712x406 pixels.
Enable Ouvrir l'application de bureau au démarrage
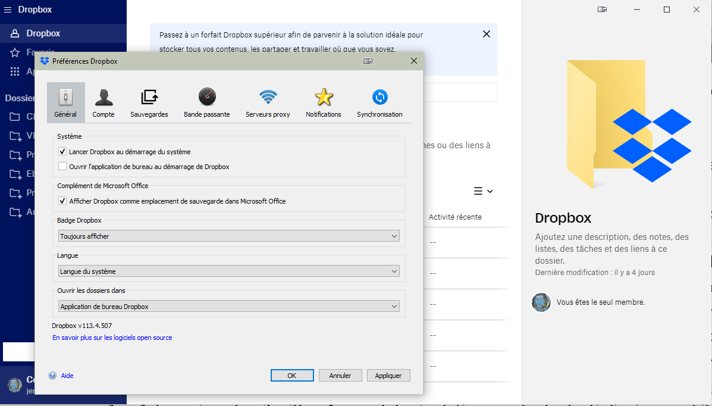62,167
